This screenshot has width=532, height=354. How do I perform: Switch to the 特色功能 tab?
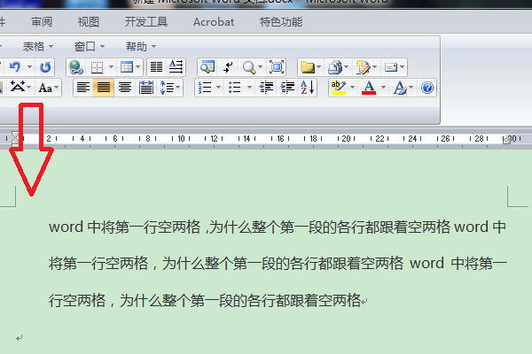tap(281, 22)
